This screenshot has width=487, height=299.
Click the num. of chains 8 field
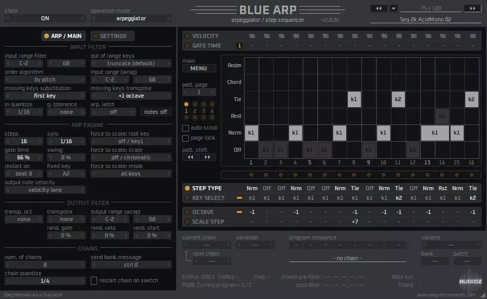pos(45,265)
